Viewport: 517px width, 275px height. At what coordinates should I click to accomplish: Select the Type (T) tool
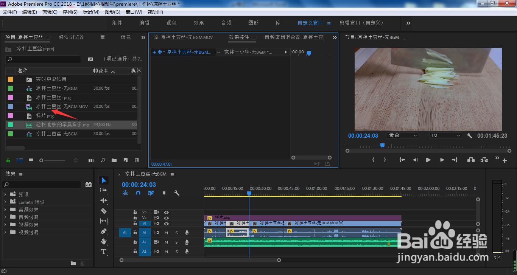(104, 252)
